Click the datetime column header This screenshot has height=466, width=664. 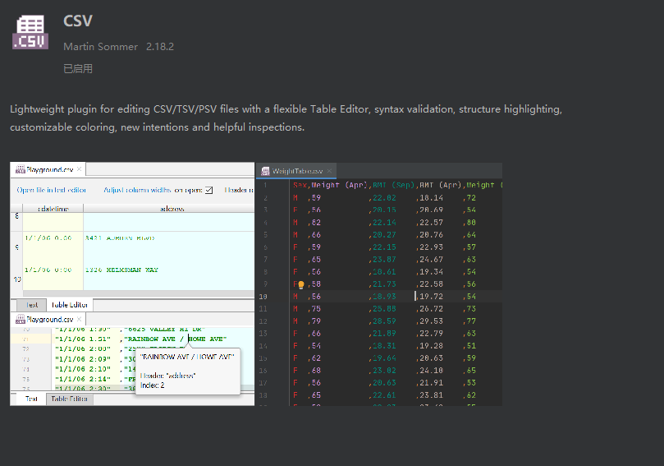[x=53, y=208]
